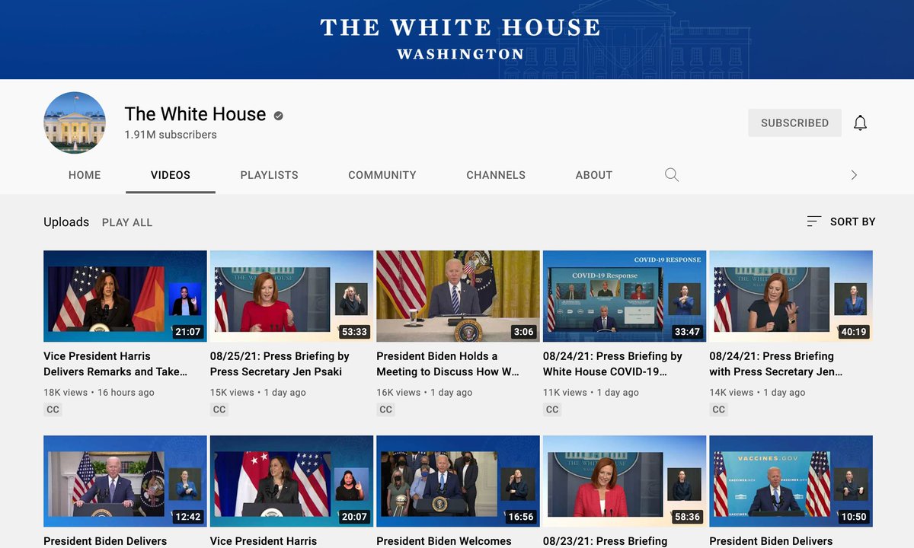This screenshot has width=914, height=548.
Task: Open the channel search magnifier icon
Action: (x=671, y=174)
